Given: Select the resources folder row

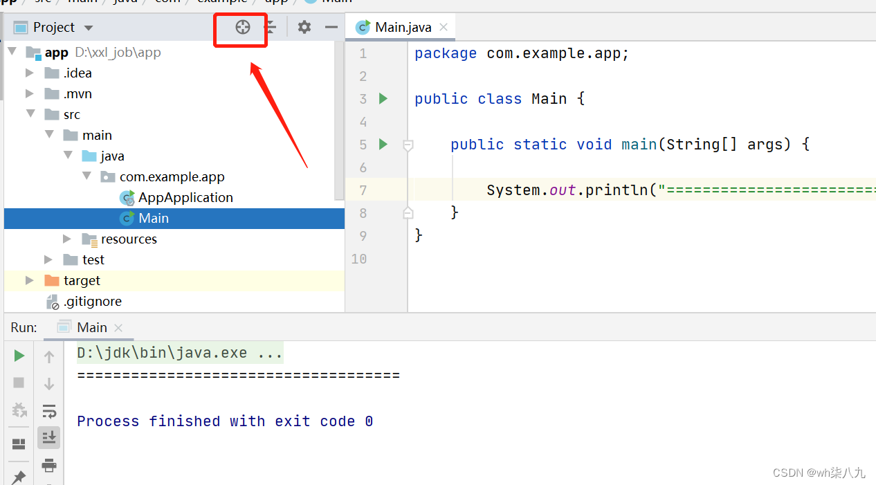Looking at the screenshot, I should (x=174, y=239).
